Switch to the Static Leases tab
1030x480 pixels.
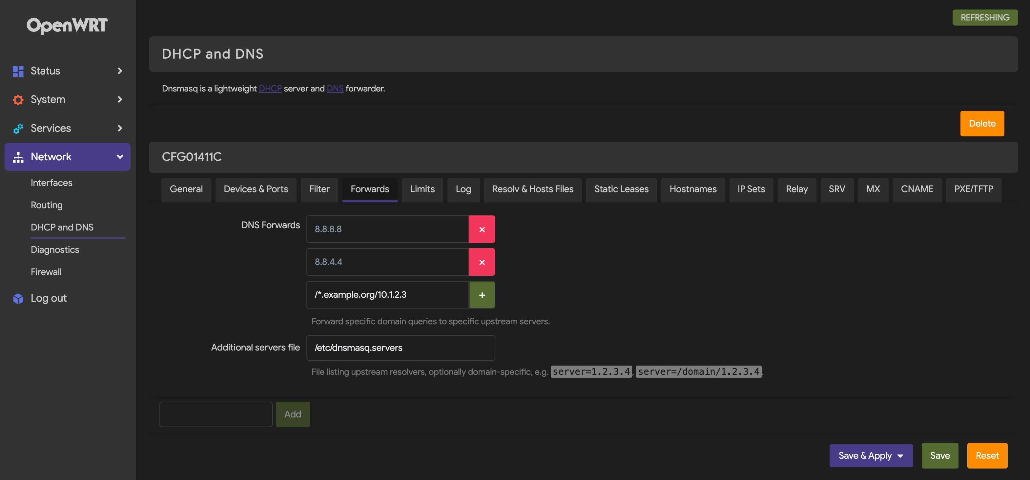click(x=621, y=189)
